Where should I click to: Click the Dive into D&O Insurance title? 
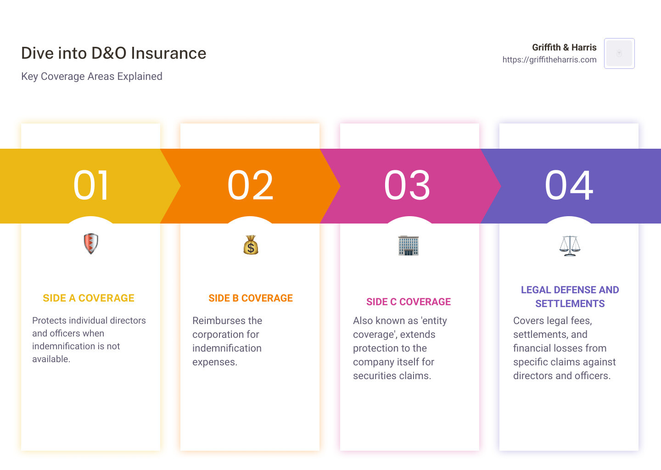click(113, 53)
